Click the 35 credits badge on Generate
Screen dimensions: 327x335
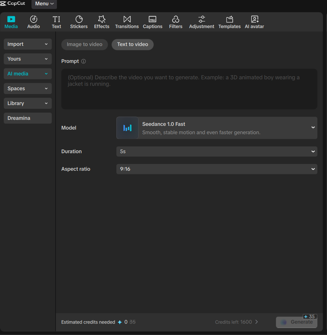(x=310, y=316)
